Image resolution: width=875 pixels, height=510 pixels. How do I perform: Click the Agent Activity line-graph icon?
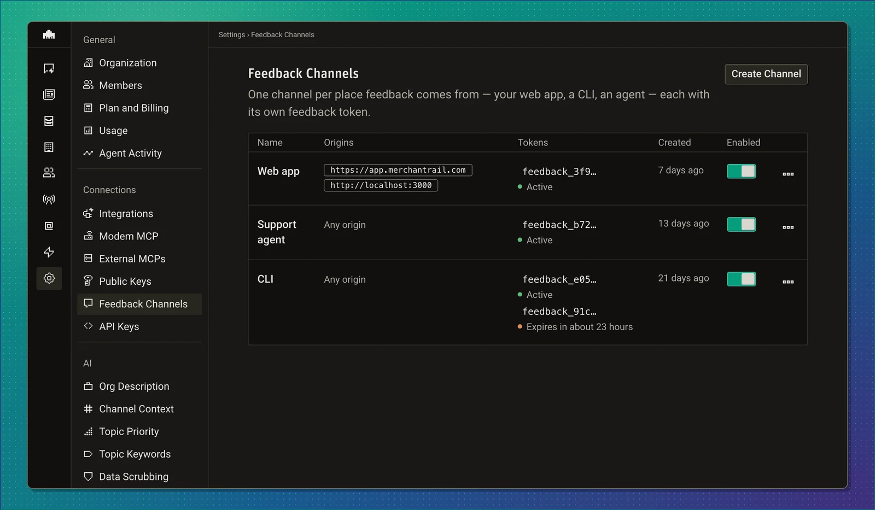coord(88,153)
